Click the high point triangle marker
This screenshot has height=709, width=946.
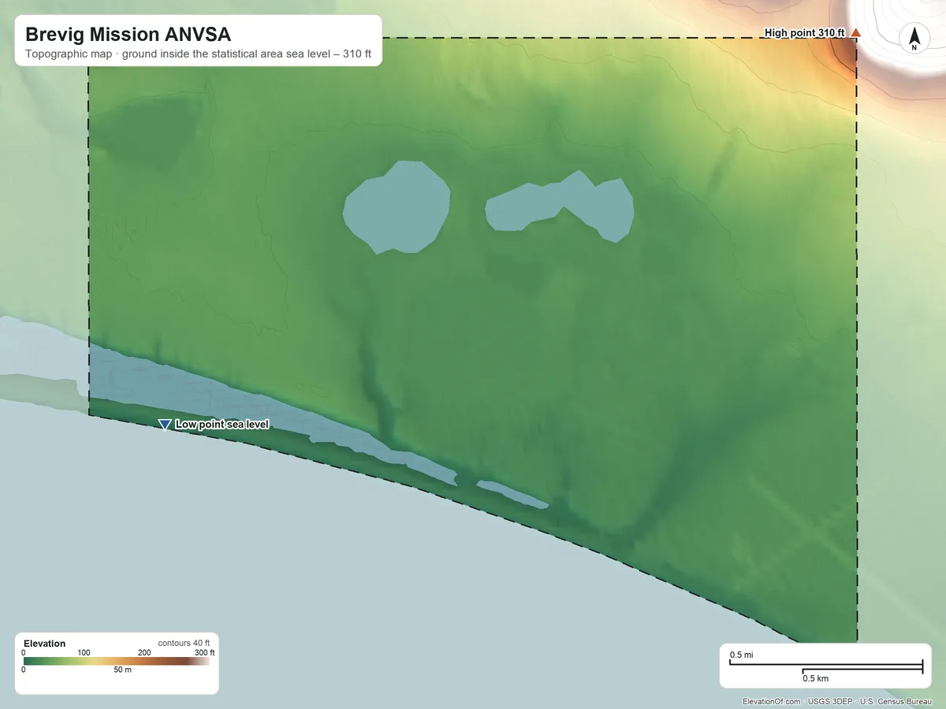click(855, 33)
